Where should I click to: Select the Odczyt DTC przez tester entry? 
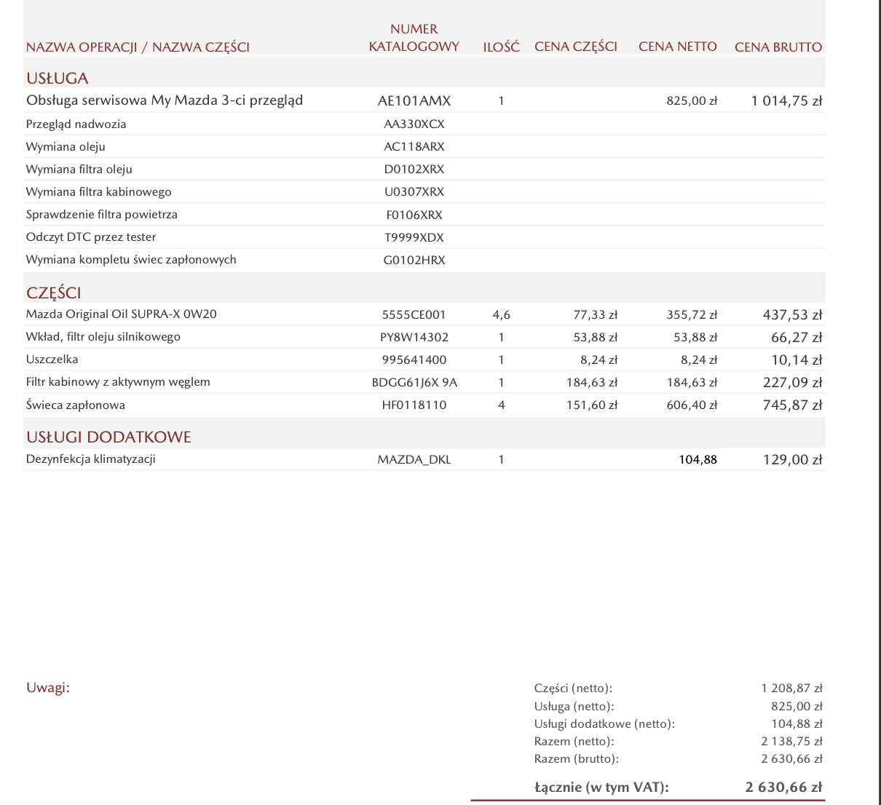pos(91,237)
